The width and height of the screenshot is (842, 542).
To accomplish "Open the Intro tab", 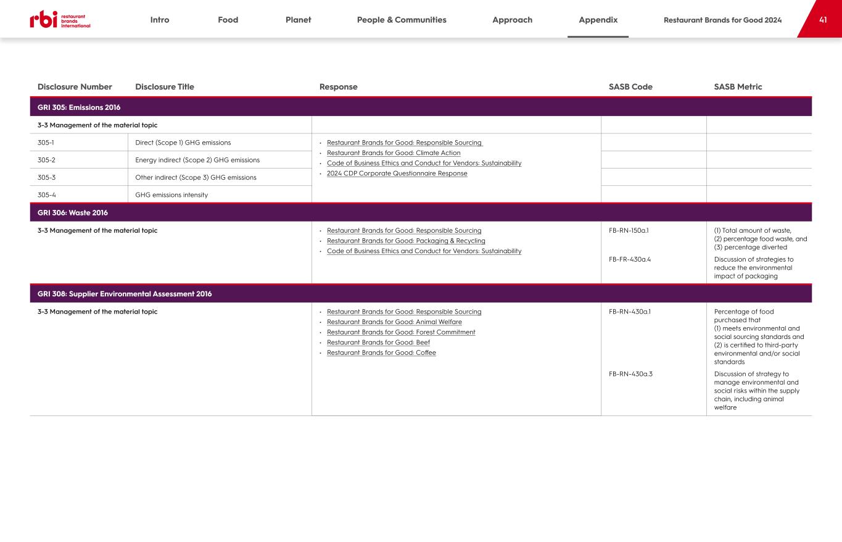I will [x=159, y=20].
